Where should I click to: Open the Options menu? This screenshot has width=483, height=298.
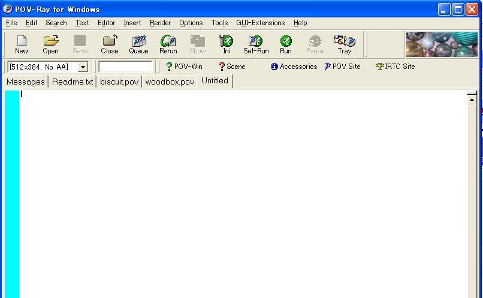pyautogui.click(x=191, y=23)
